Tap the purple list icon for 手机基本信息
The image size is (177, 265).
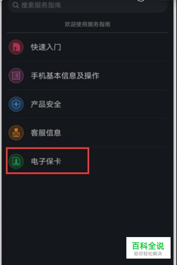(x=16, y=76)
